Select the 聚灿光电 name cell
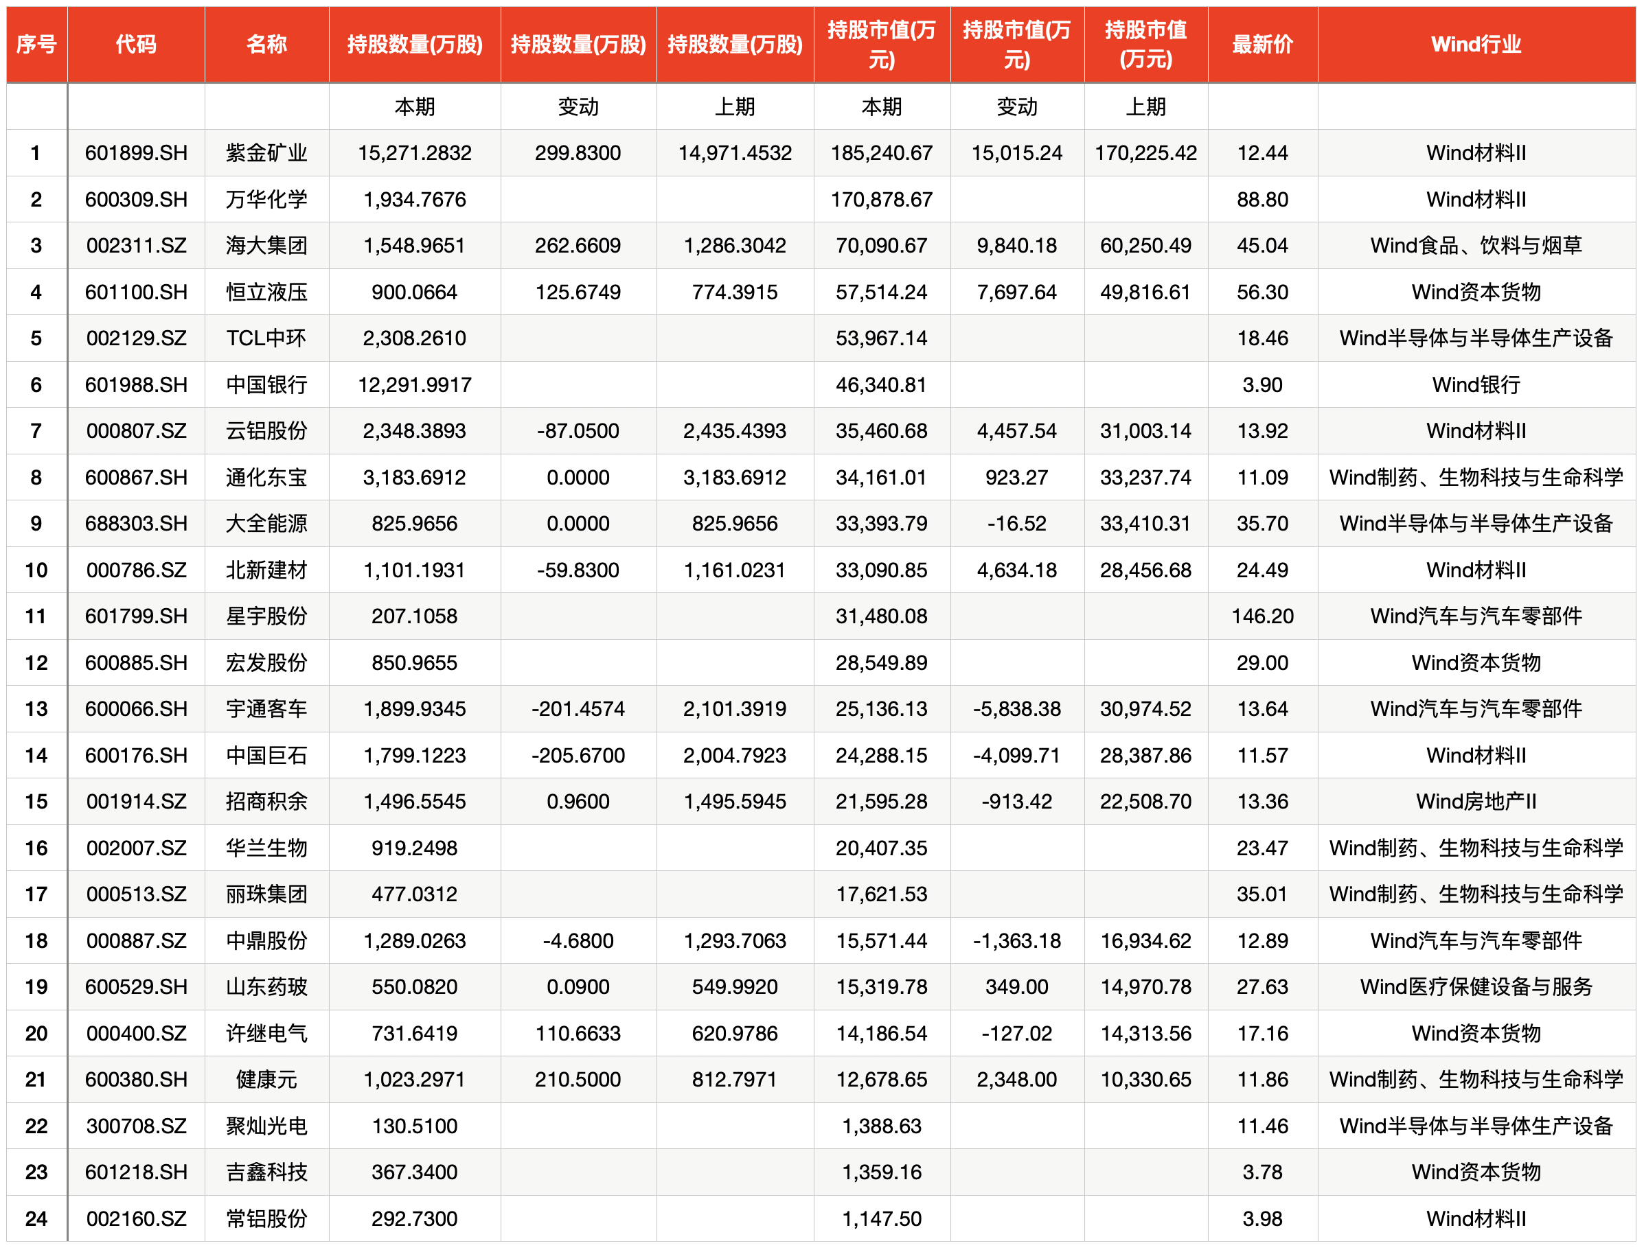The image size is (1644, 1252). pos(267,1127)
